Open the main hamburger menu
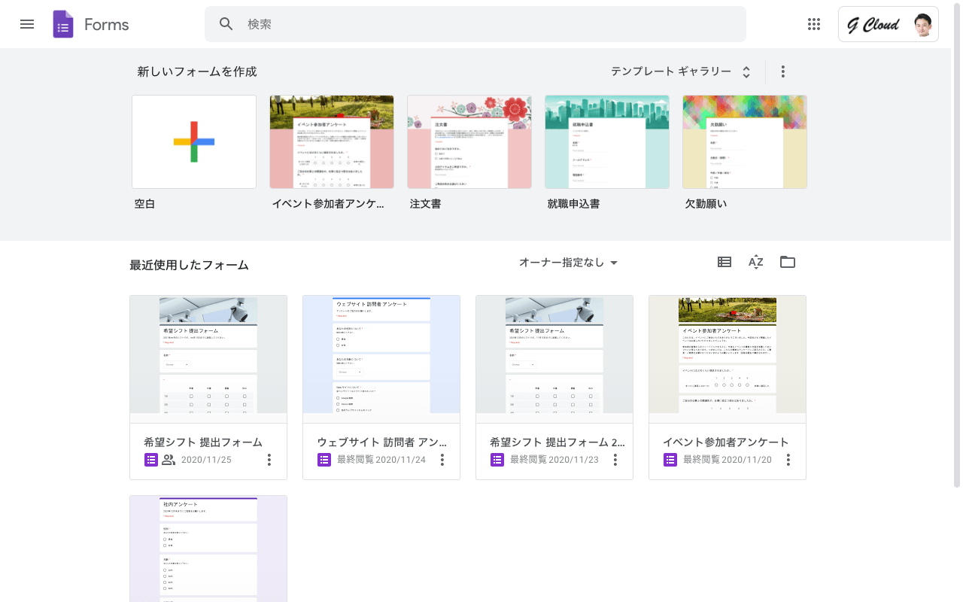The height and width of the screenshot is (602, 963). pos(27,24)
